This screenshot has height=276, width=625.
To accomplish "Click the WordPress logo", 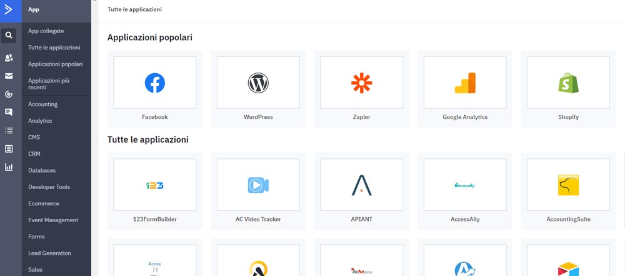I will coord(258,83).
